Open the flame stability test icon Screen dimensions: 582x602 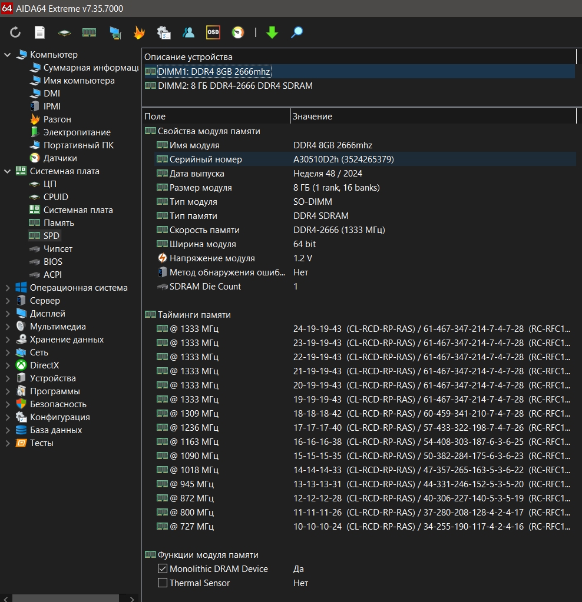(139, 32)
